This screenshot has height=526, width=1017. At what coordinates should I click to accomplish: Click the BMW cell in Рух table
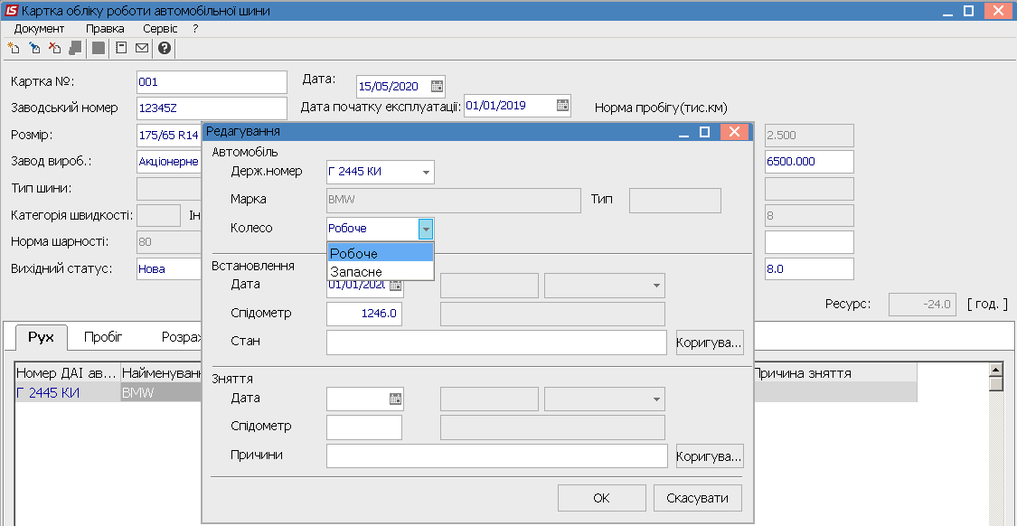[161, 392]
